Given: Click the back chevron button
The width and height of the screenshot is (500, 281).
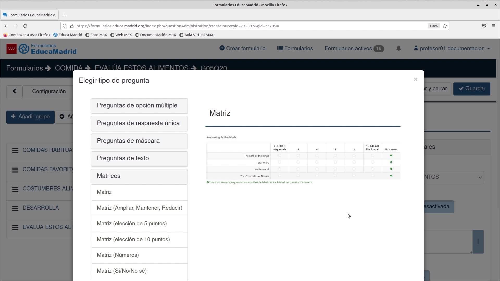Looking at the screenshot, I should click(14, 91).
